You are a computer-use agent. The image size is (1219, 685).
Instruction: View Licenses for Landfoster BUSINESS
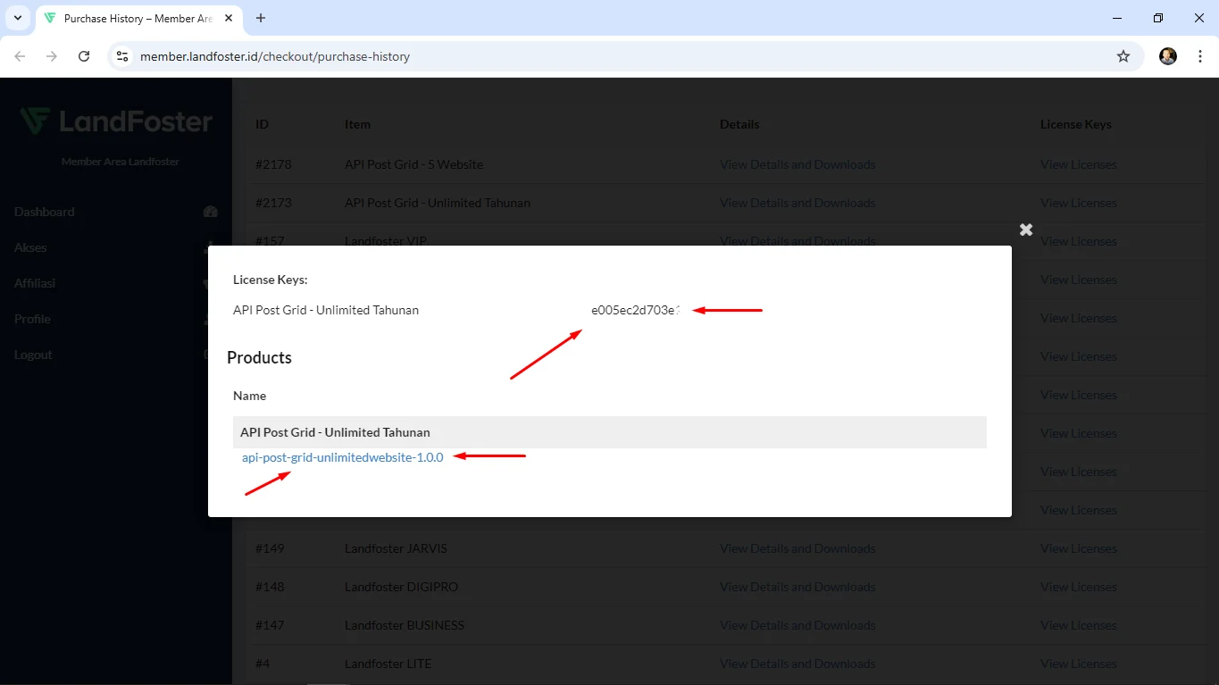click(1079, 625)
